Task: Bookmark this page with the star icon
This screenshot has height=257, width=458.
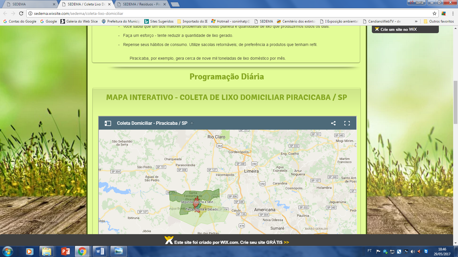Action: 434,13
